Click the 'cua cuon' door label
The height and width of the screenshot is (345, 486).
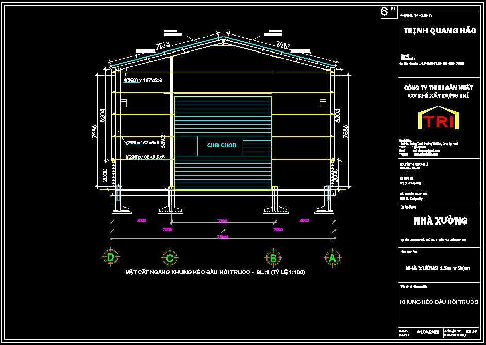click(222, 145)
